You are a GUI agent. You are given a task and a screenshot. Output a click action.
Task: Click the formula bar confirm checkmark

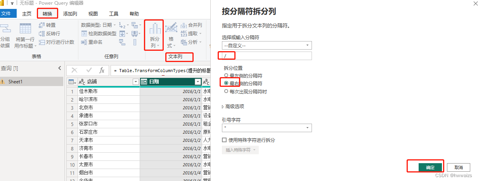coord(89,70)
